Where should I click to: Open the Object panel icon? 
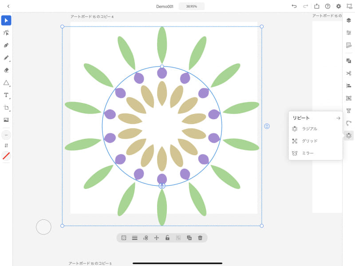(x=349, y=98)
